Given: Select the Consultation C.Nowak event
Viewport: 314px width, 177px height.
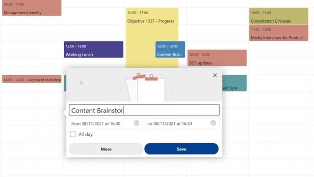Looking at the screenshot, I should 279,16.
